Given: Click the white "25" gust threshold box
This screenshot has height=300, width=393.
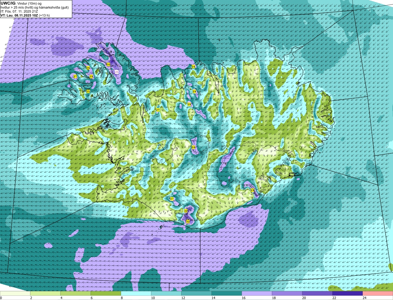Looking at the screenshot, I should tap(117, 71).
